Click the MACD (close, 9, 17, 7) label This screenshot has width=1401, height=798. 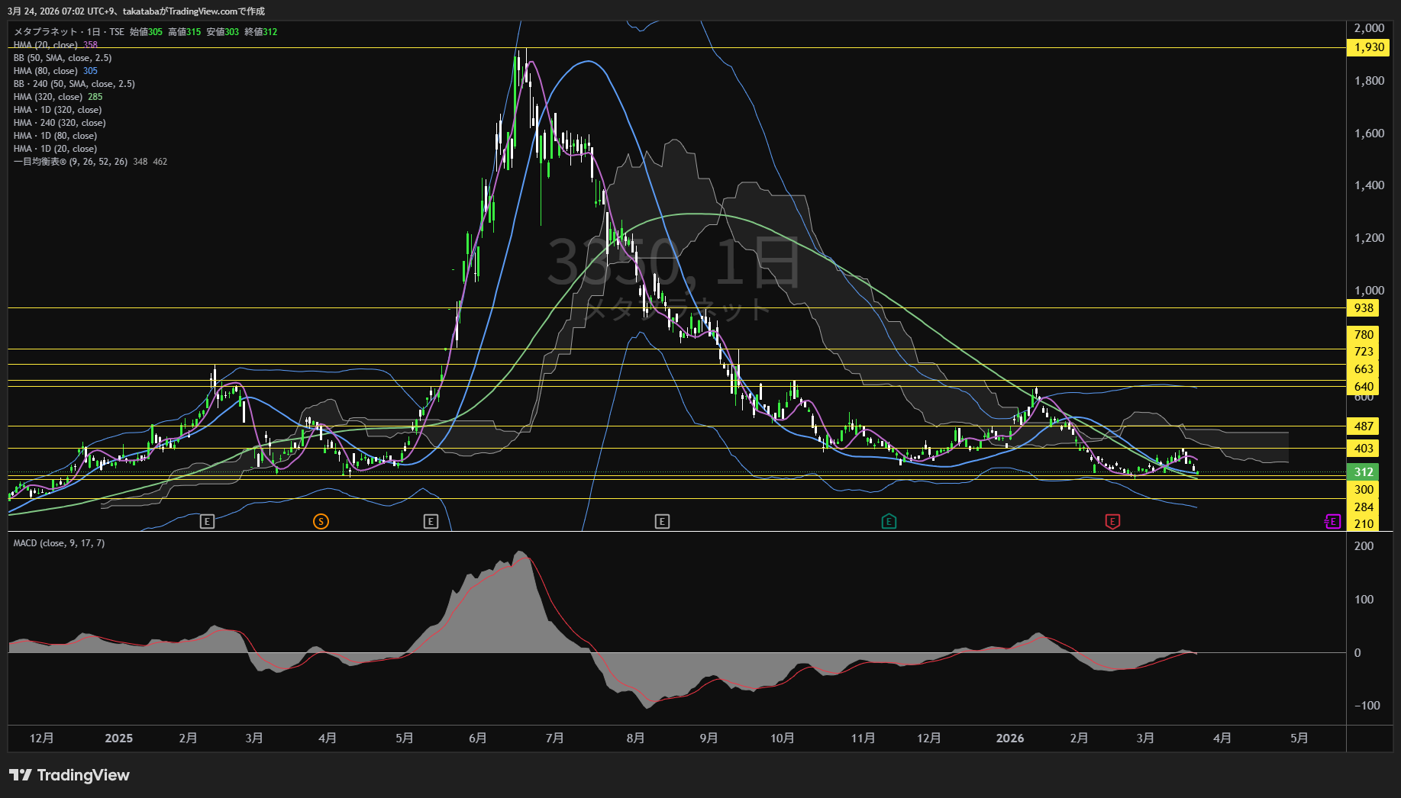tap(59, 543)
